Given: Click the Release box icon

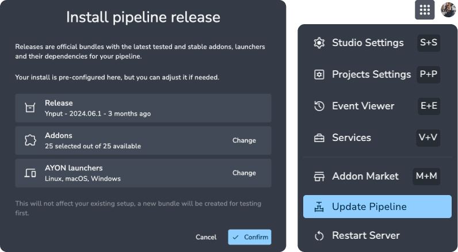Looking at the screenshot, I should pyautogui.click(x=30, y=108).
